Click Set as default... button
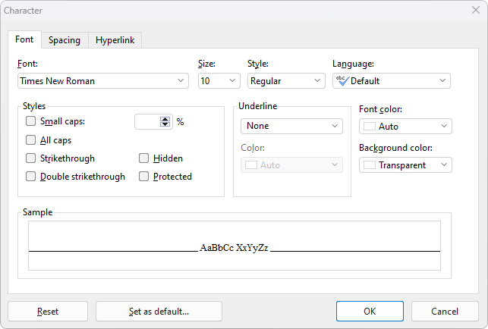The width and height of the screenshot is (488, 329). pos(159,312)
